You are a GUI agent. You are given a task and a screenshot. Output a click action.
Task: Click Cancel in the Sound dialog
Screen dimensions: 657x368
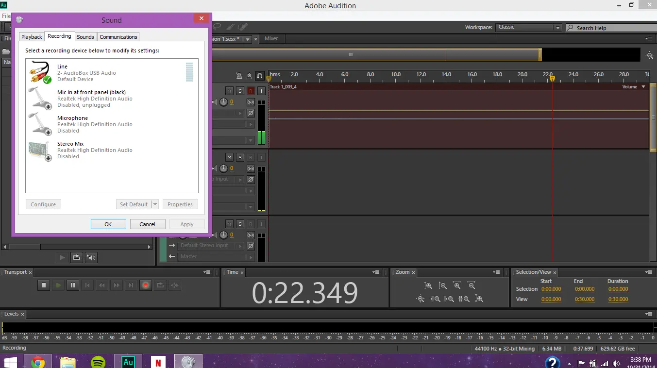click(147, 224)
